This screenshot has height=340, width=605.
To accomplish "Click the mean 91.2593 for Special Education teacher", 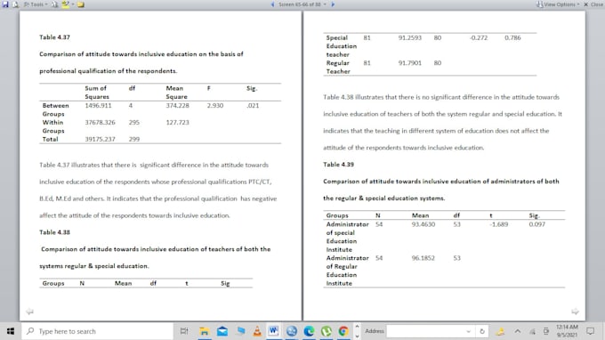I will [410, 37].
